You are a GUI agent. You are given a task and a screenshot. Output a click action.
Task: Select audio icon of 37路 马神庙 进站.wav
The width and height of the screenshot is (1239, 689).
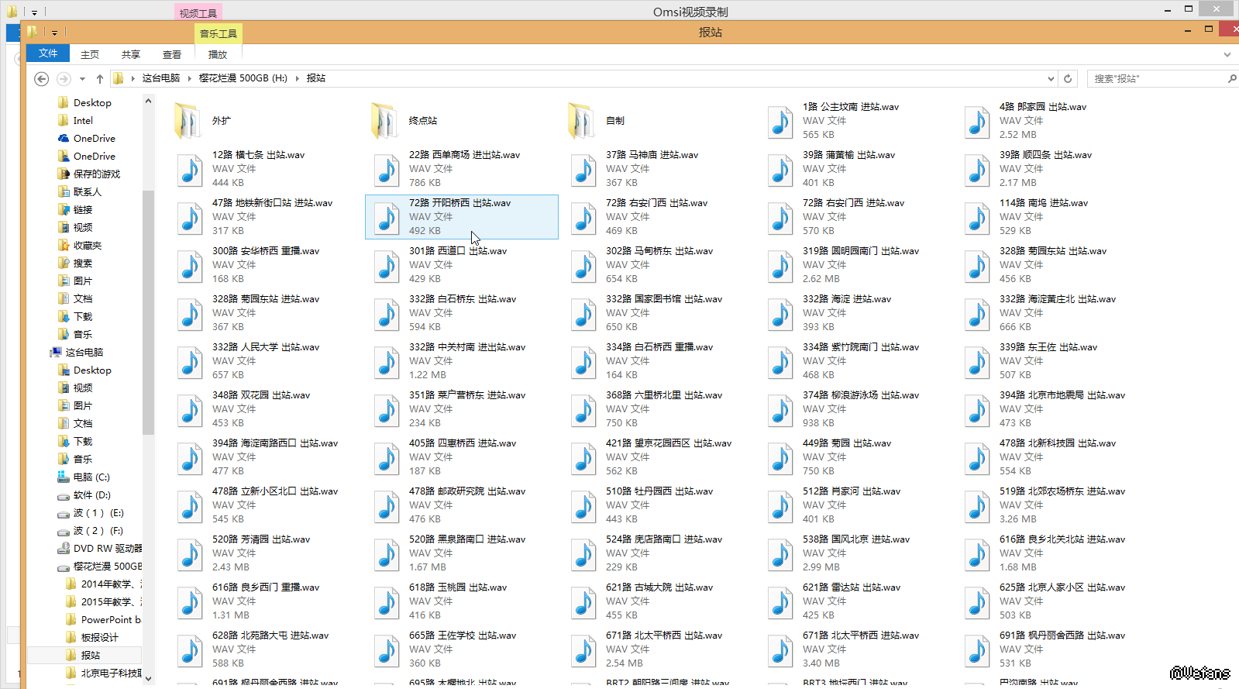[583, 169]
